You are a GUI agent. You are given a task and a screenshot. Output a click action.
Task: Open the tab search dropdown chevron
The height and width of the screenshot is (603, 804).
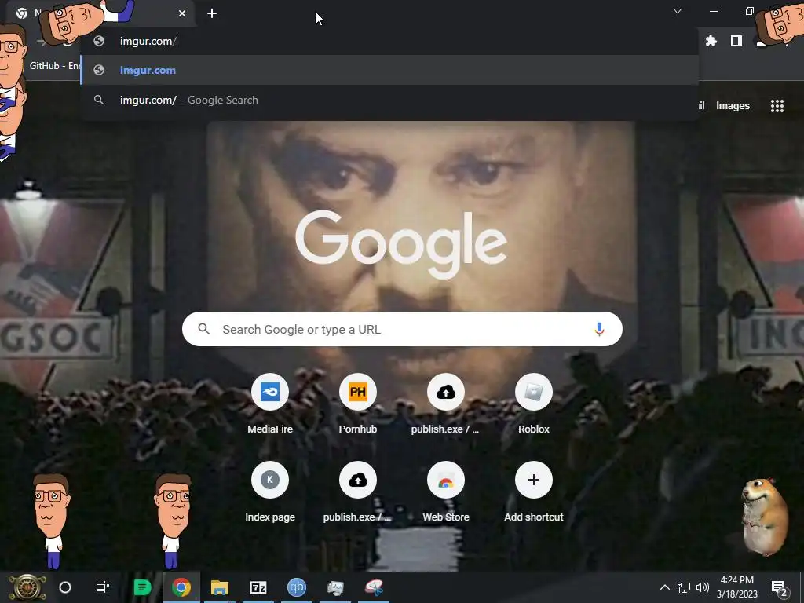coord(678,11)
